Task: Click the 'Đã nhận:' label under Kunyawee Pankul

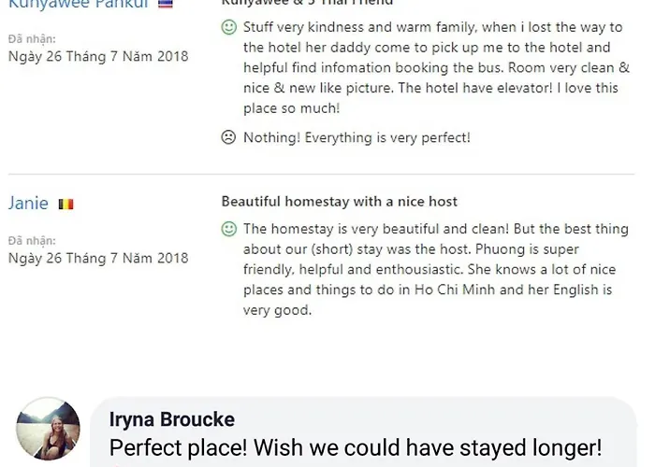Action: (x=32, y=38)
